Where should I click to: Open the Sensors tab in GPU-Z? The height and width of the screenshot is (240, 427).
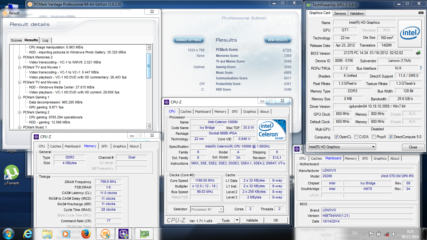click(340, 13)
